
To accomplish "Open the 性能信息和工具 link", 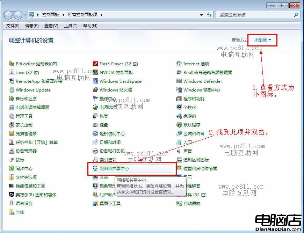I will point(30,186).
